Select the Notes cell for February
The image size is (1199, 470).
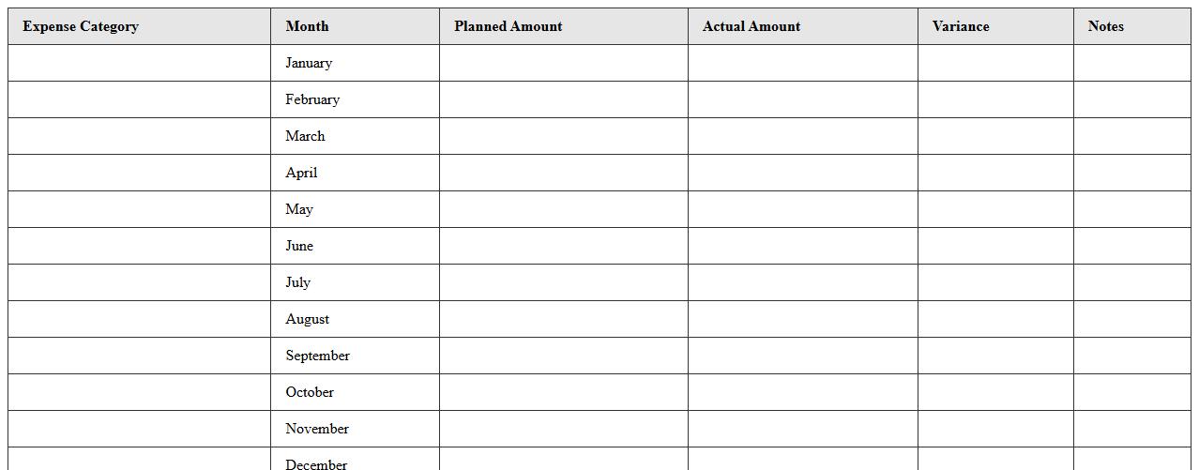point(1131,99)
